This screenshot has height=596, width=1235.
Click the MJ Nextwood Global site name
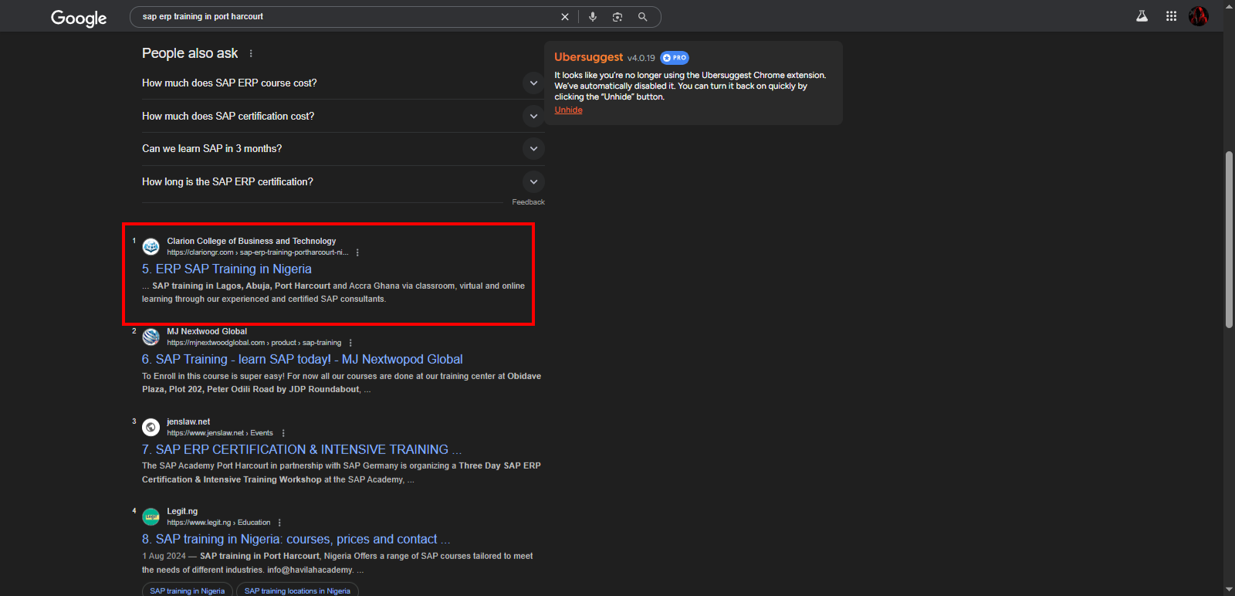pyautogui.click(x=207, y=332)
